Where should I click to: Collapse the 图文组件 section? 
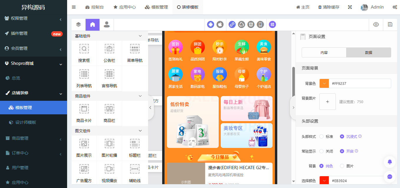click(x=140, y=131)
